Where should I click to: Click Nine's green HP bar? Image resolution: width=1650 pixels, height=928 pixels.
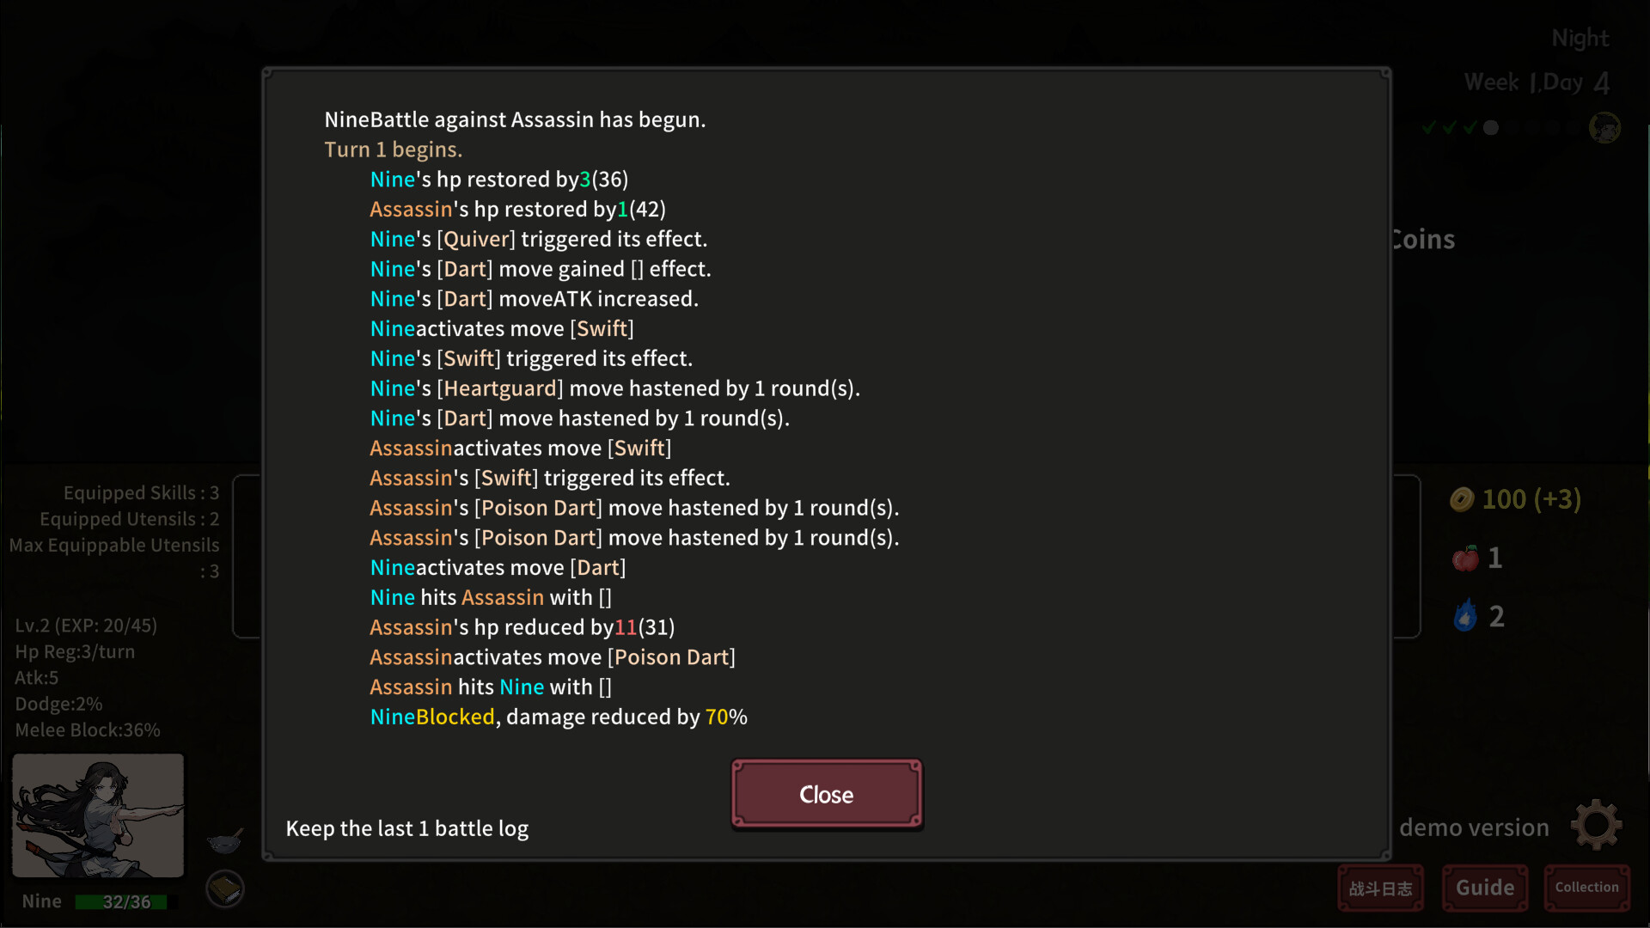pyautogui.click(x=126, y=901)
